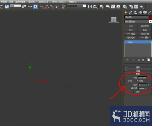Click the NGon001 object name field
This screenshot has height=126, width=152.
pos(136,17)
